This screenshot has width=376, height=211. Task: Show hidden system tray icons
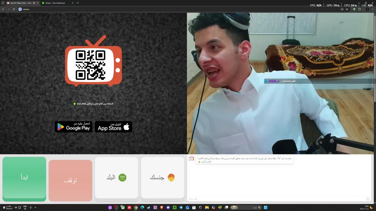(35, 207)
